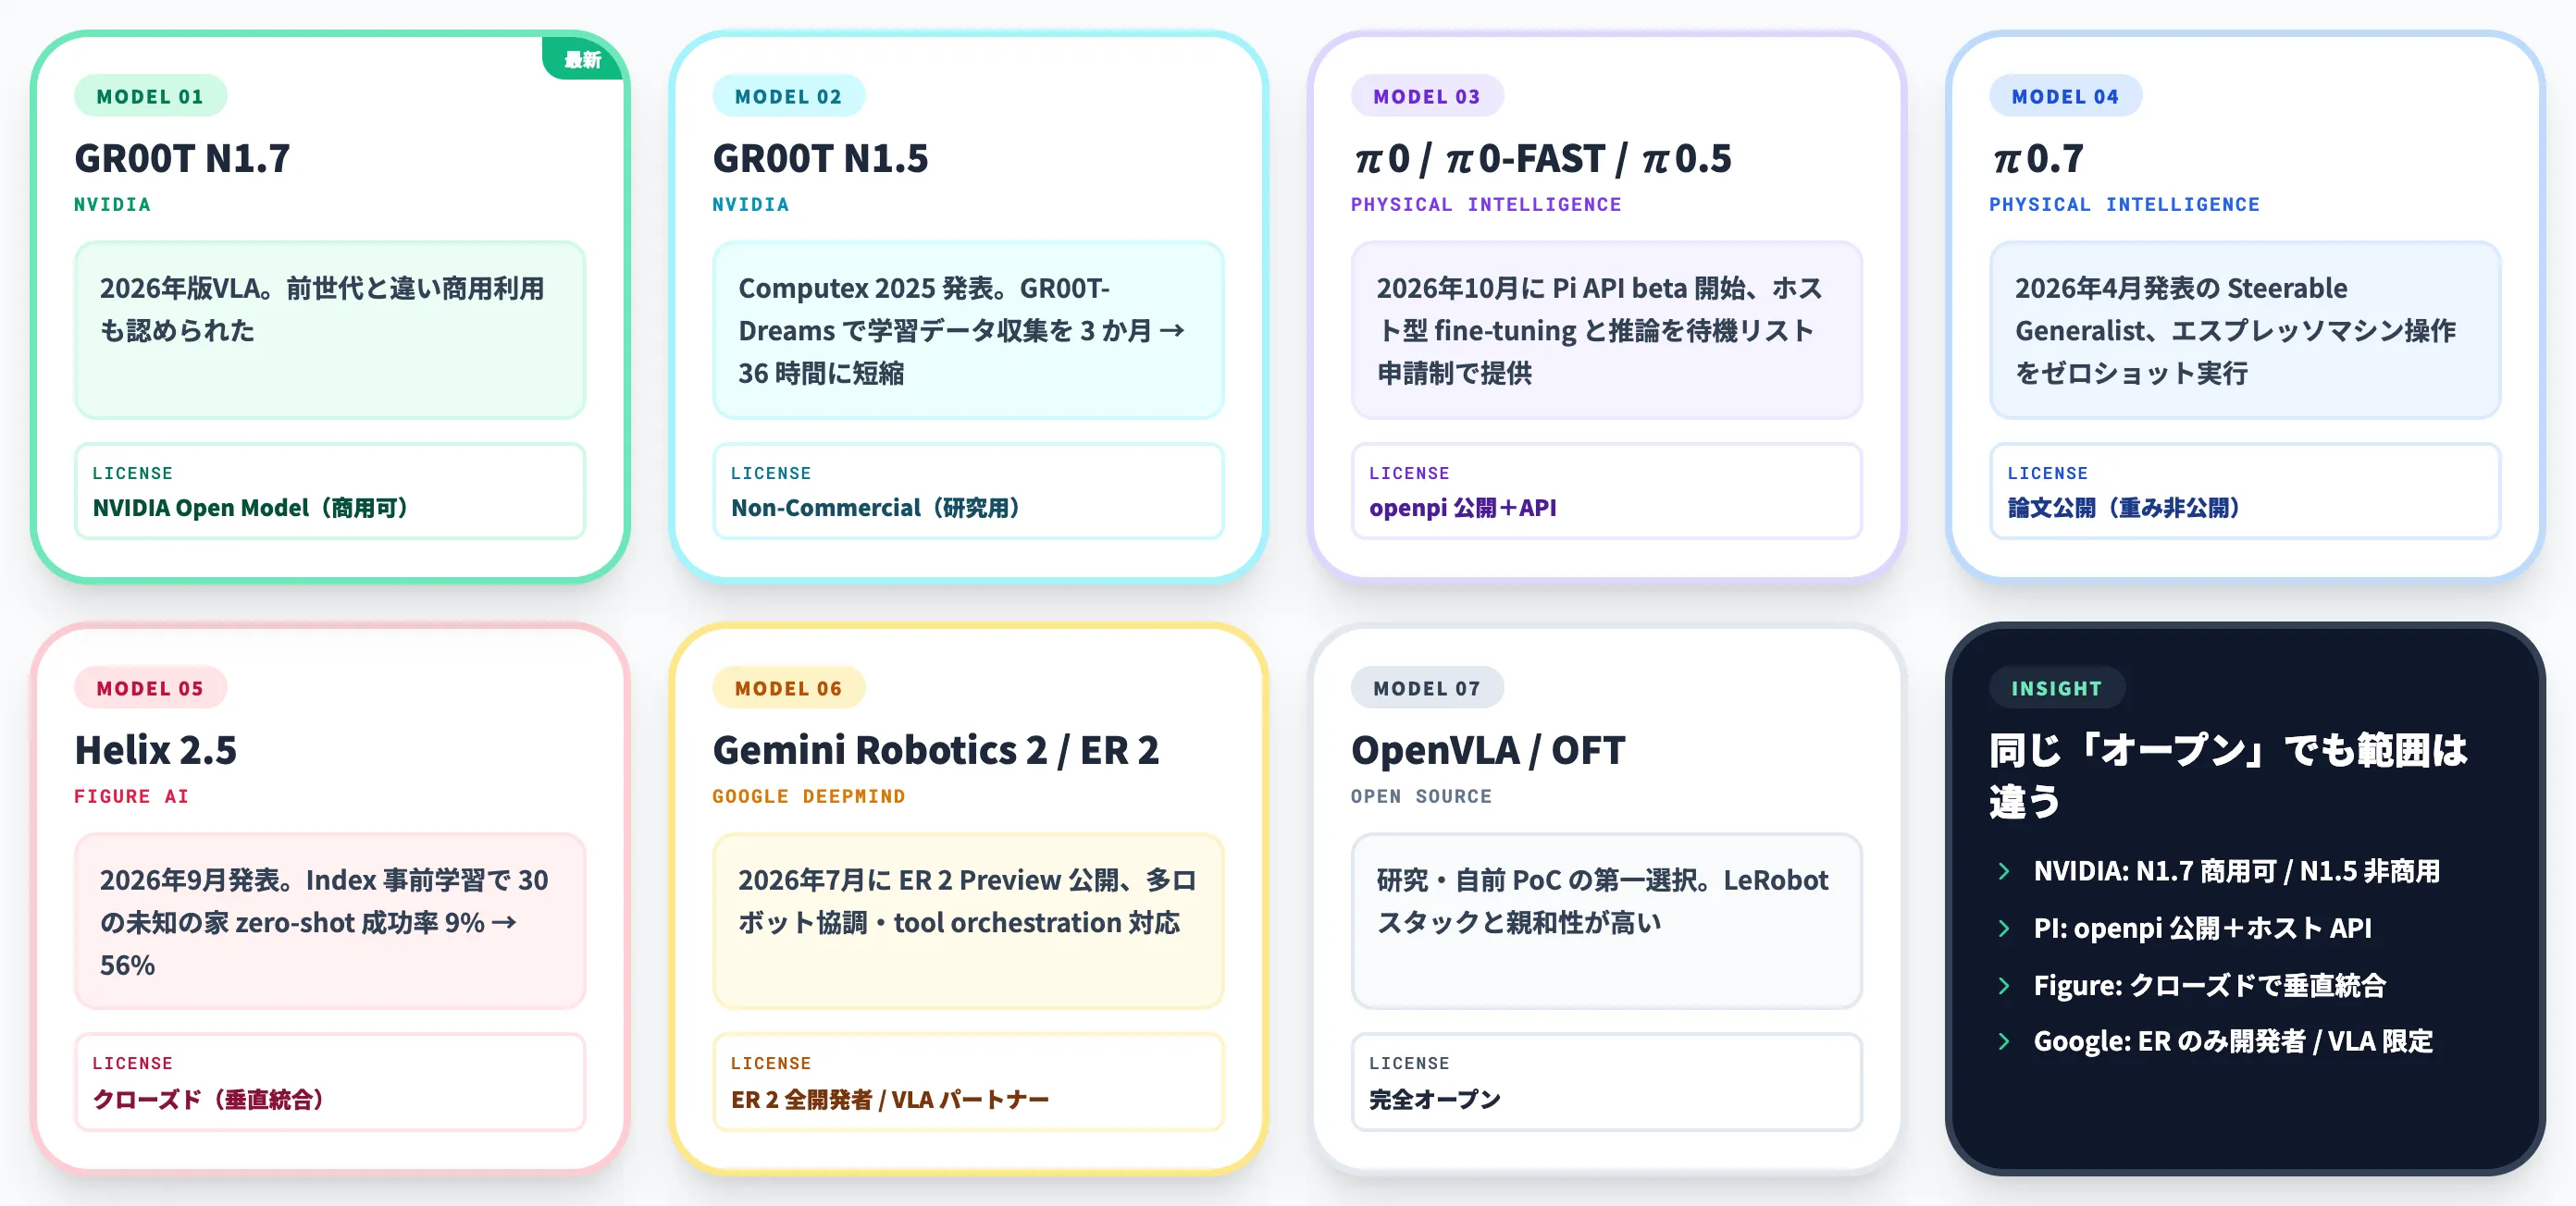Click Non-Commercial（研究用）license text
The width and height of the screenshot is (2576, 1206).
pos(875,508)
